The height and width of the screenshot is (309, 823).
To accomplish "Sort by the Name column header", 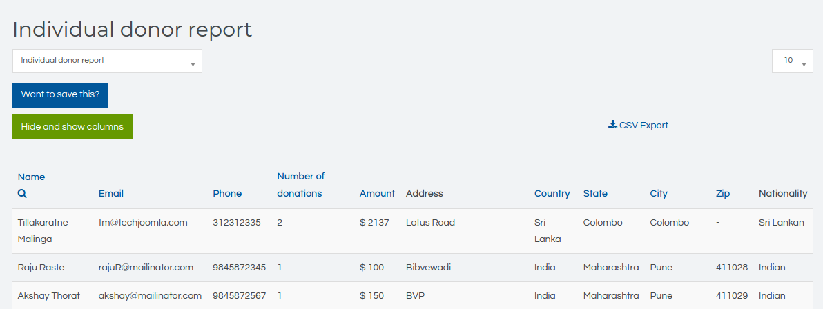I will 31,177.
